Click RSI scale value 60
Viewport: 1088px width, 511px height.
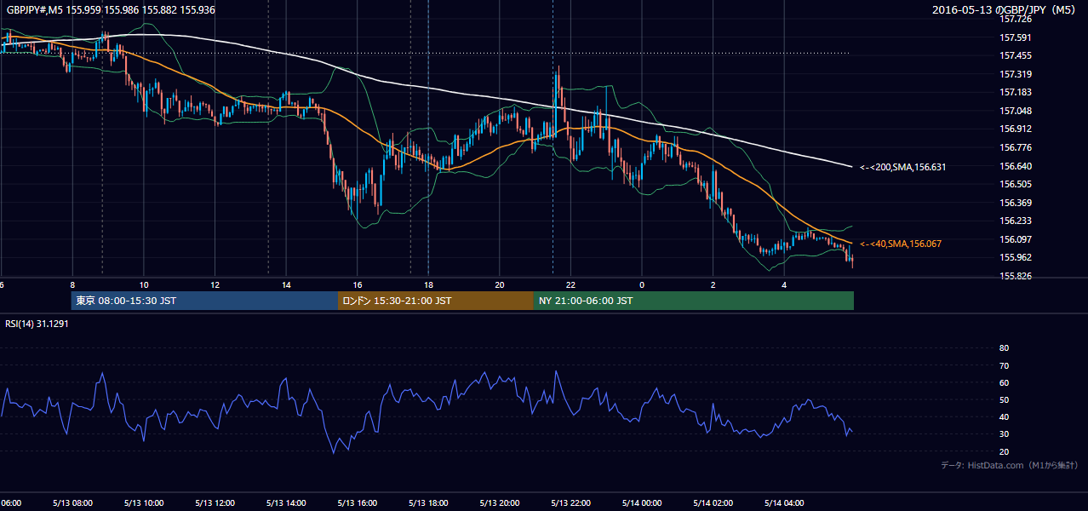coord(1004,382)
